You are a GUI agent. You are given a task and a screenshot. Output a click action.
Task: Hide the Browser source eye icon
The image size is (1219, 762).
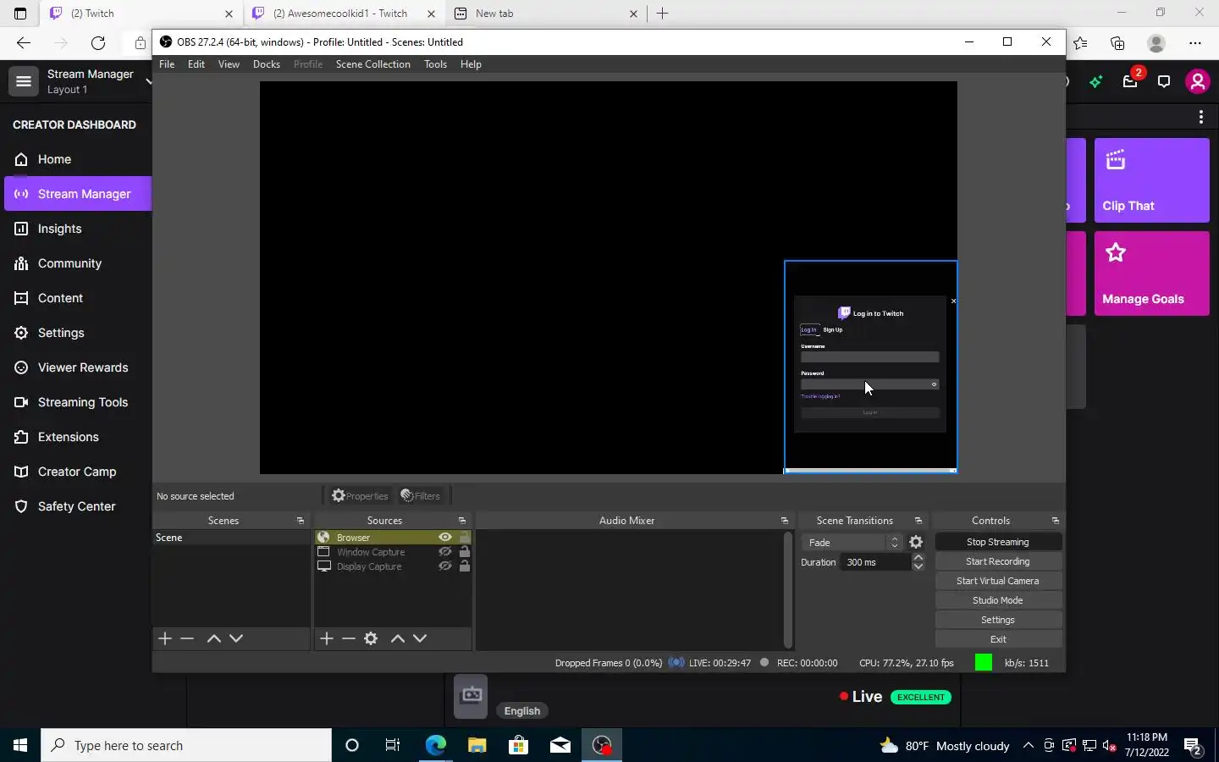(x=445, y=538)
